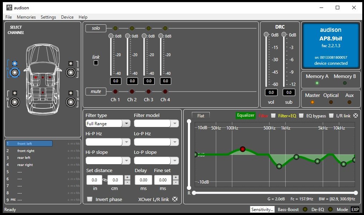
Task: Open the Memories menu
Action: (x=26, y=17)
